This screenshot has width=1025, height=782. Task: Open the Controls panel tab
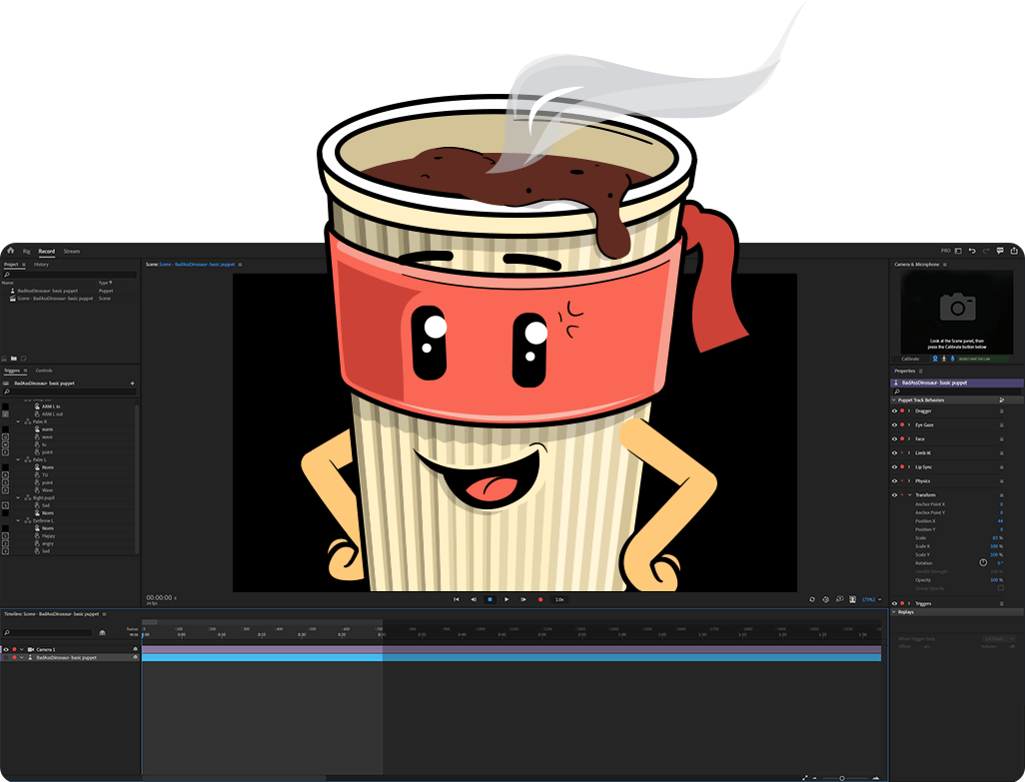click(x=44, y=371)
